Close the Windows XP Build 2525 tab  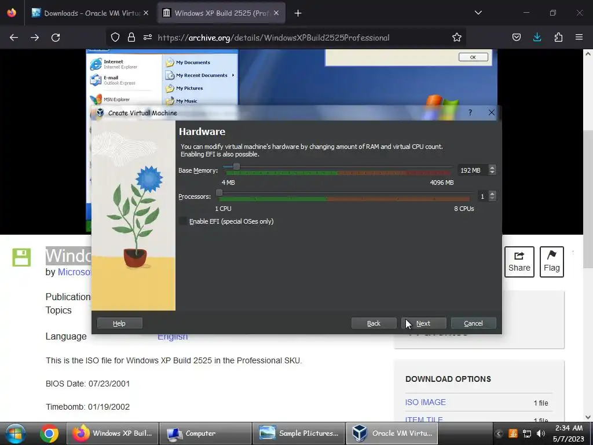tap(276, 13)
